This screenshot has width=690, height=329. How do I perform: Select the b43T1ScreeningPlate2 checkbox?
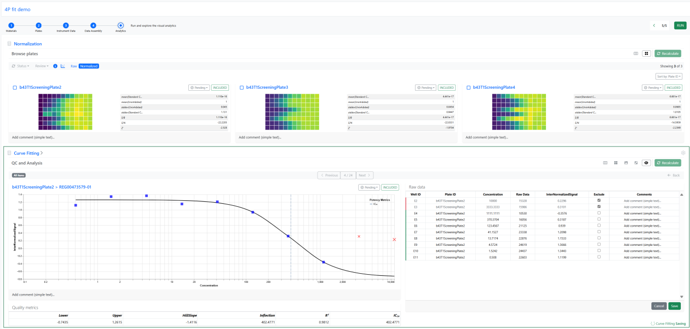[15, 88]
